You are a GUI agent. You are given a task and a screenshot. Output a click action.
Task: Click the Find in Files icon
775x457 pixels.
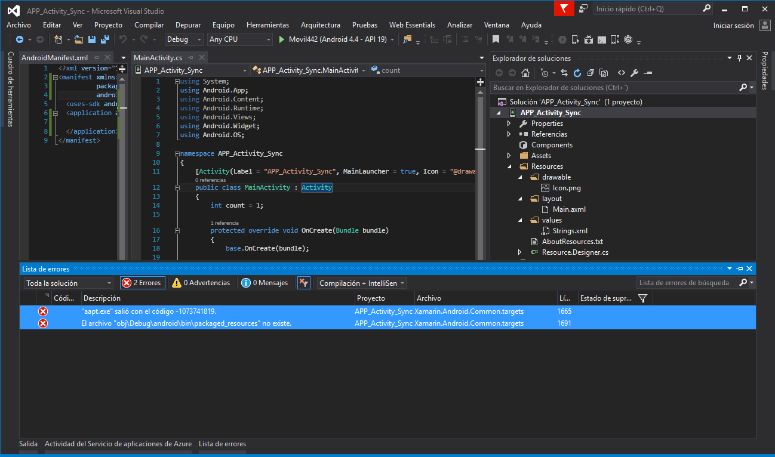[408, 39]
